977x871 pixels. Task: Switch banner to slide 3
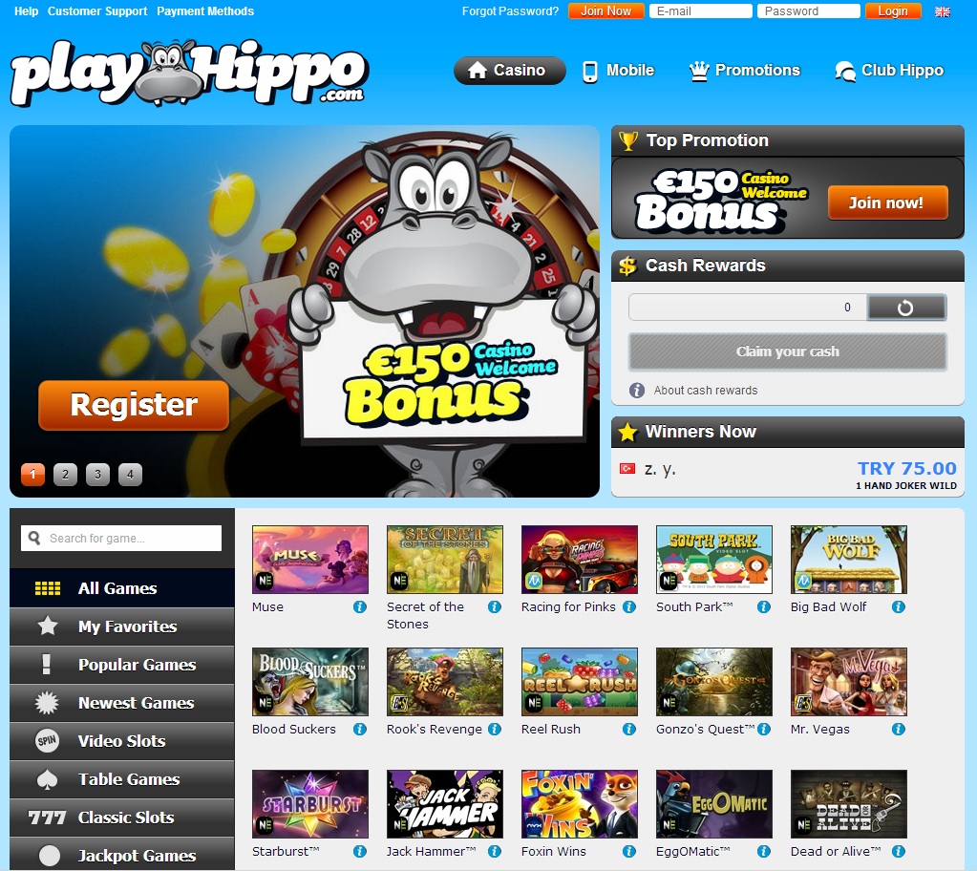tap(97, 474)
